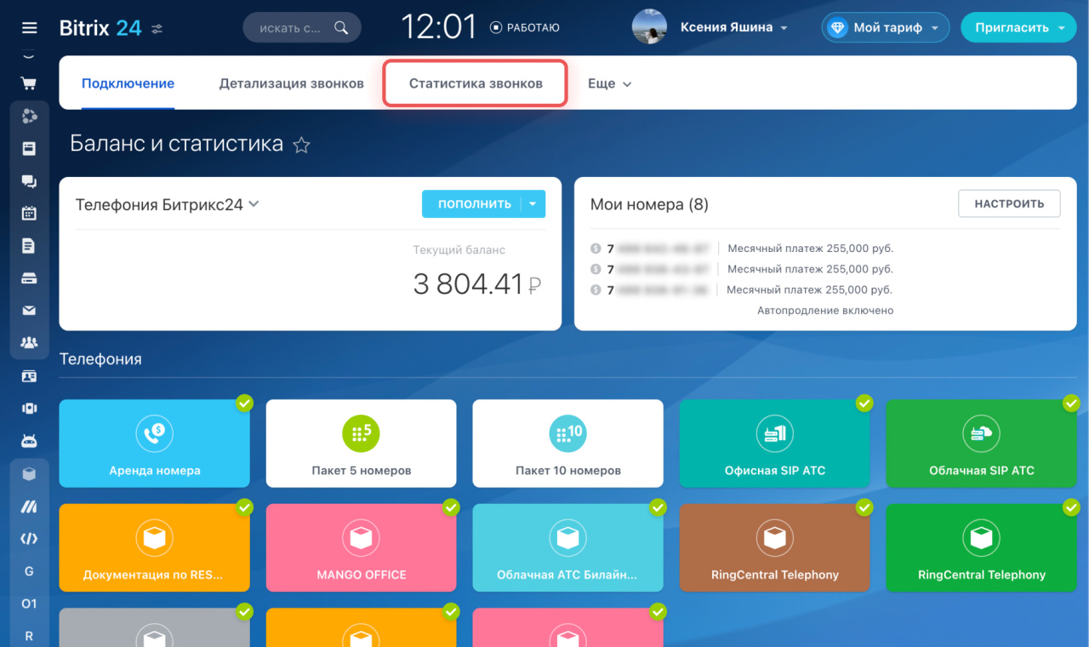
Task: Open the robot sidebar icon
Action: click(29, 440)
